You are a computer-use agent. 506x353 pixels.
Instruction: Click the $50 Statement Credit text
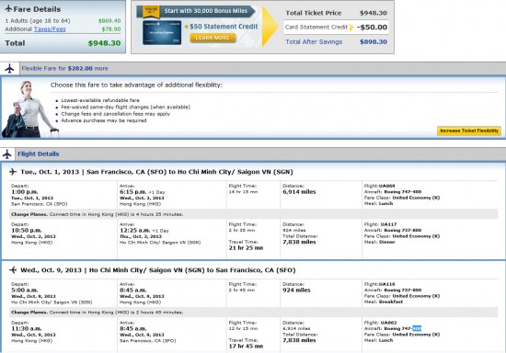224,27
